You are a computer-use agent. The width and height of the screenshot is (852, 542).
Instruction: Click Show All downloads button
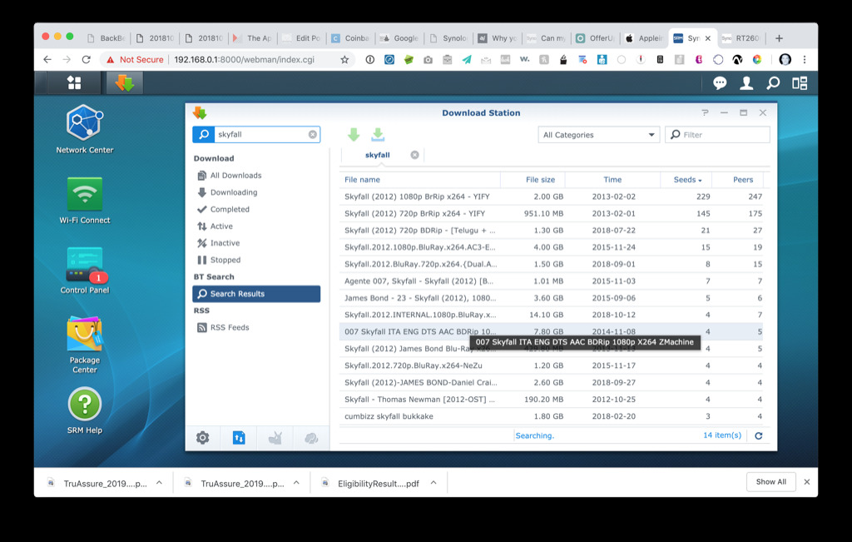click(x=771, y=482)
